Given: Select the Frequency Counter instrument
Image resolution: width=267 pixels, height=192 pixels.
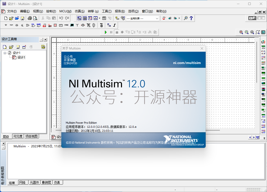Looking at the screenshot, I should coord(263,73).
